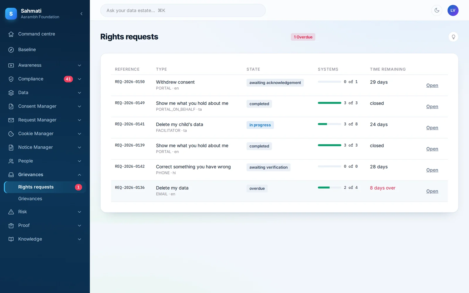Click the Risk warning triangle icon
469x293 pixels.
click(x=11, y=212)
